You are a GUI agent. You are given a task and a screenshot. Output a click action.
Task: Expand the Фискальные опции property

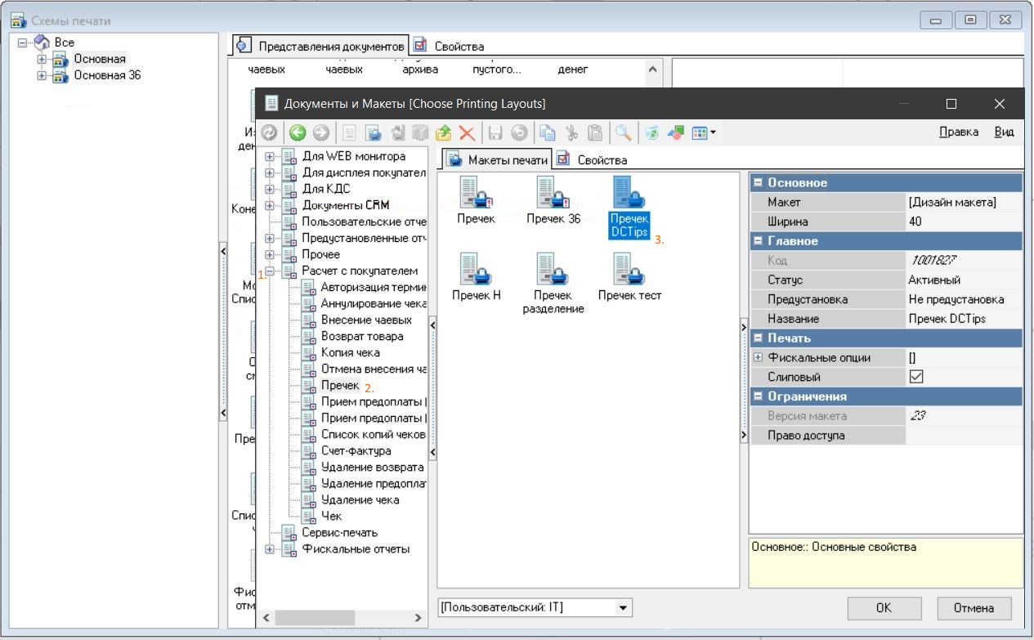click(x=758, y=358)
